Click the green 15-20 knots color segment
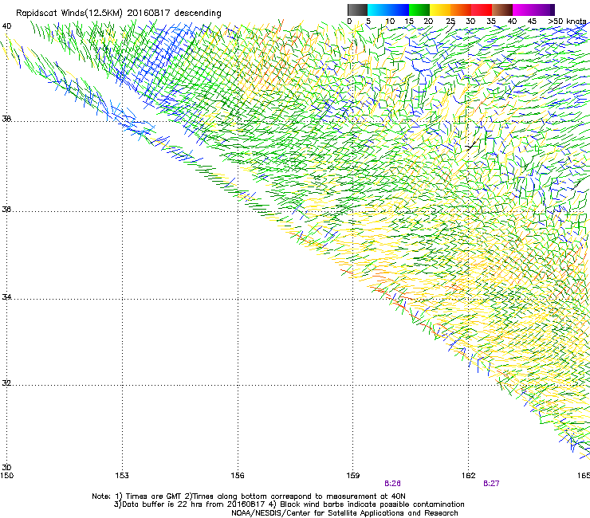This screenshot has height=518, width=590. coord(419,10)
